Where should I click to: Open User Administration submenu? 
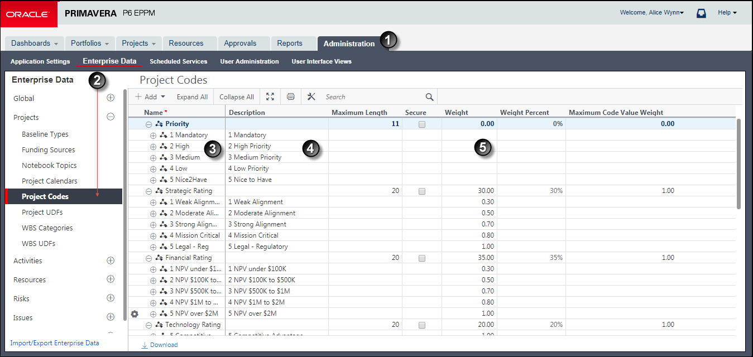coord(250,61)
